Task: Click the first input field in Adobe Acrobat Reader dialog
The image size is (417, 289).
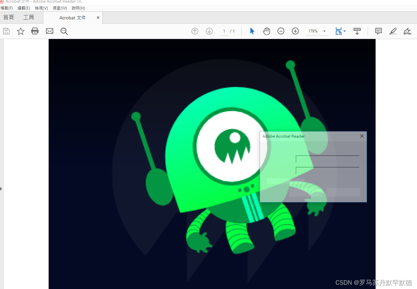Action: [x=328, y=159]
